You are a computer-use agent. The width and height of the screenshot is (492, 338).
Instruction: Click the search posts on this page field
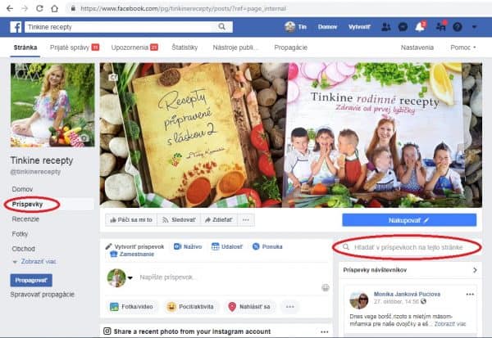click(x=408, y=247)
